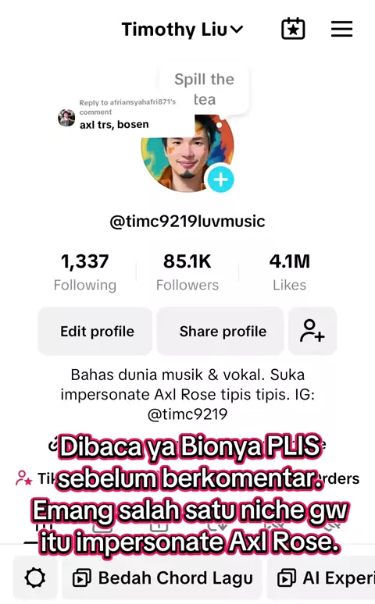The width and height of the screenshot is (375, 604).
Task: Expand the Timothy Liu account switcher chevron
Action: click(237, 29)
